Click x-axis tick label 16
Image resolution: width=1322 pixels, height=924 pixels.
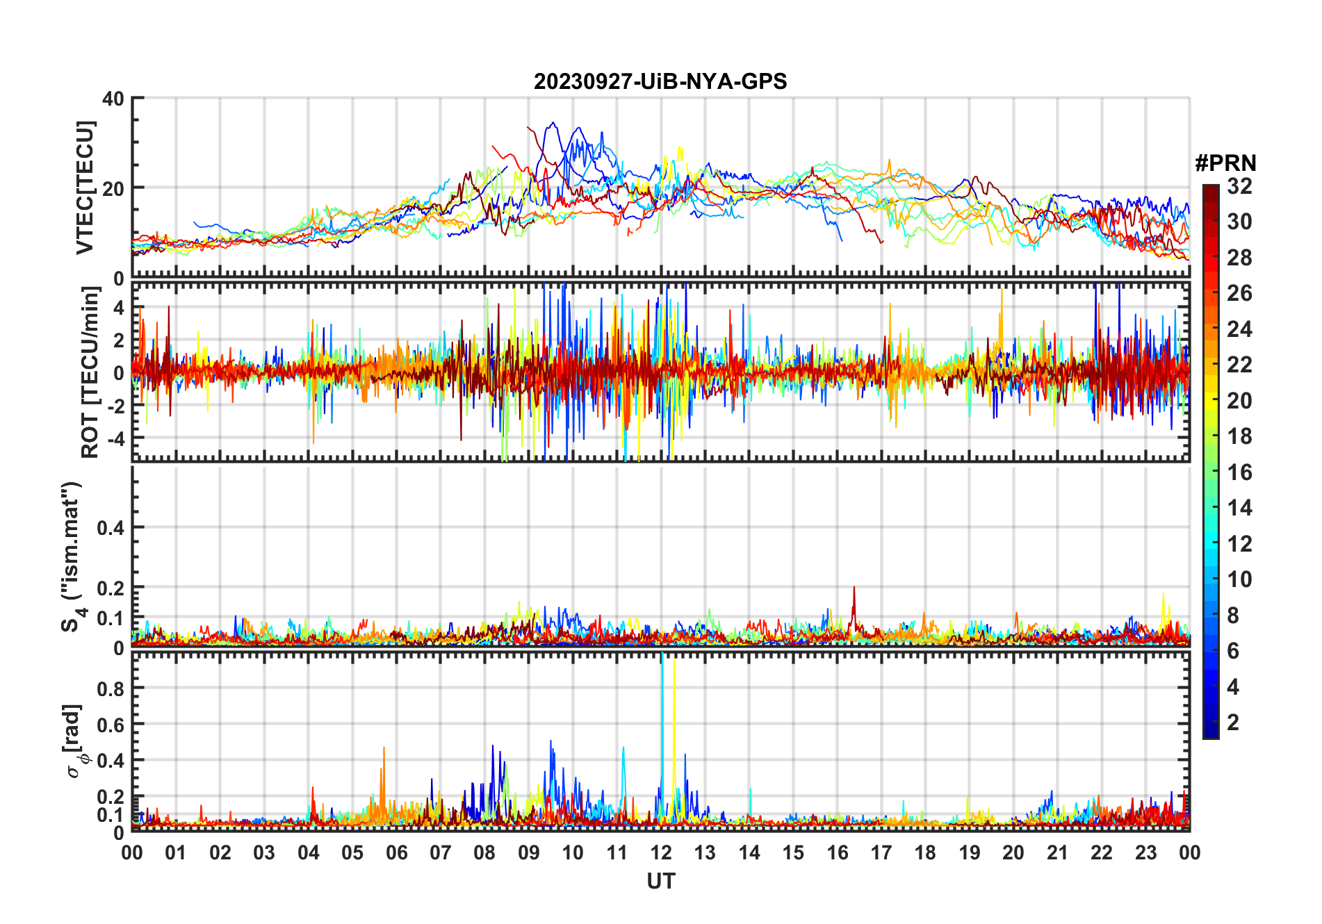pyautogui.click(x=838, y=853)
